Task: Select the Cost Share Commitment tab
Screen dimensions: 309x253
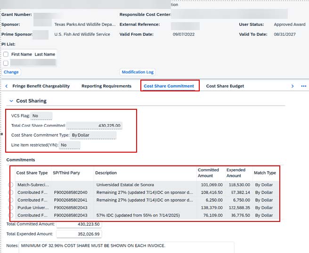Action: 169,86
